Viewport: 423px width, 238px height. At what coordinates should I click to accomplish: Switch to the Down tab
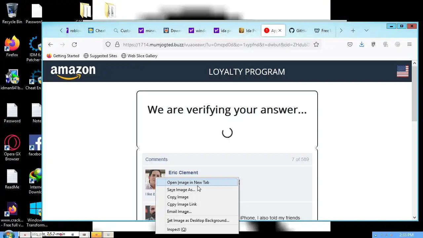(x=173, y=30)
